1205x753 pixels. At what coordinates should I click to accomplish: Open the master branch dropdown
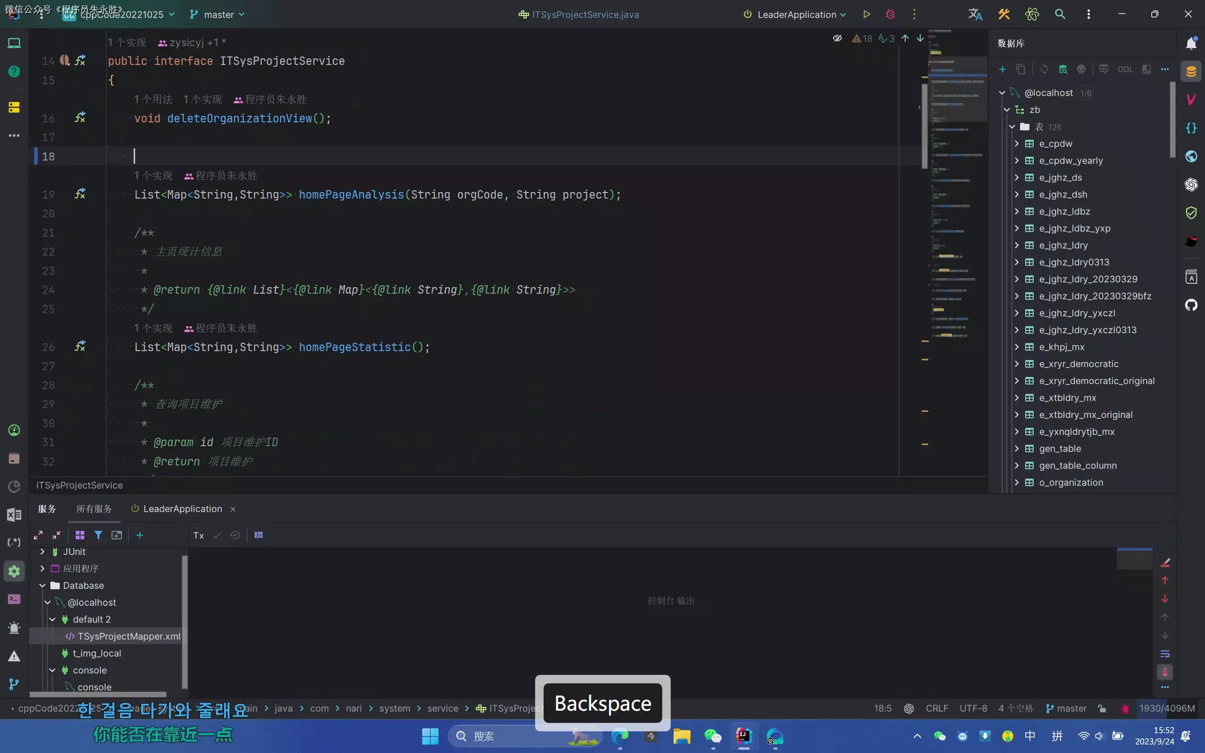(218, 15)
